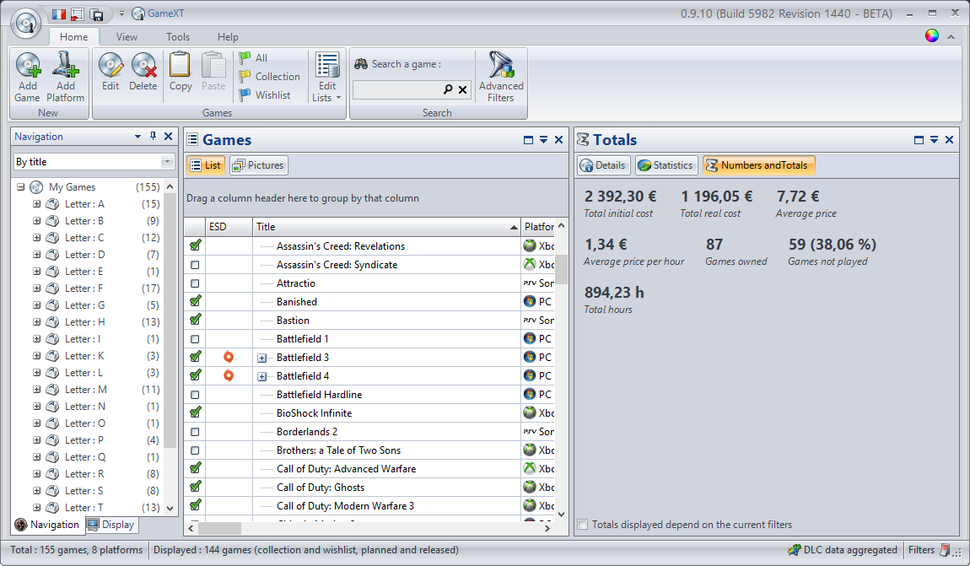Click the Edit game icon
Viewport: 970px width, 566px height.
[x=110, y=67]
